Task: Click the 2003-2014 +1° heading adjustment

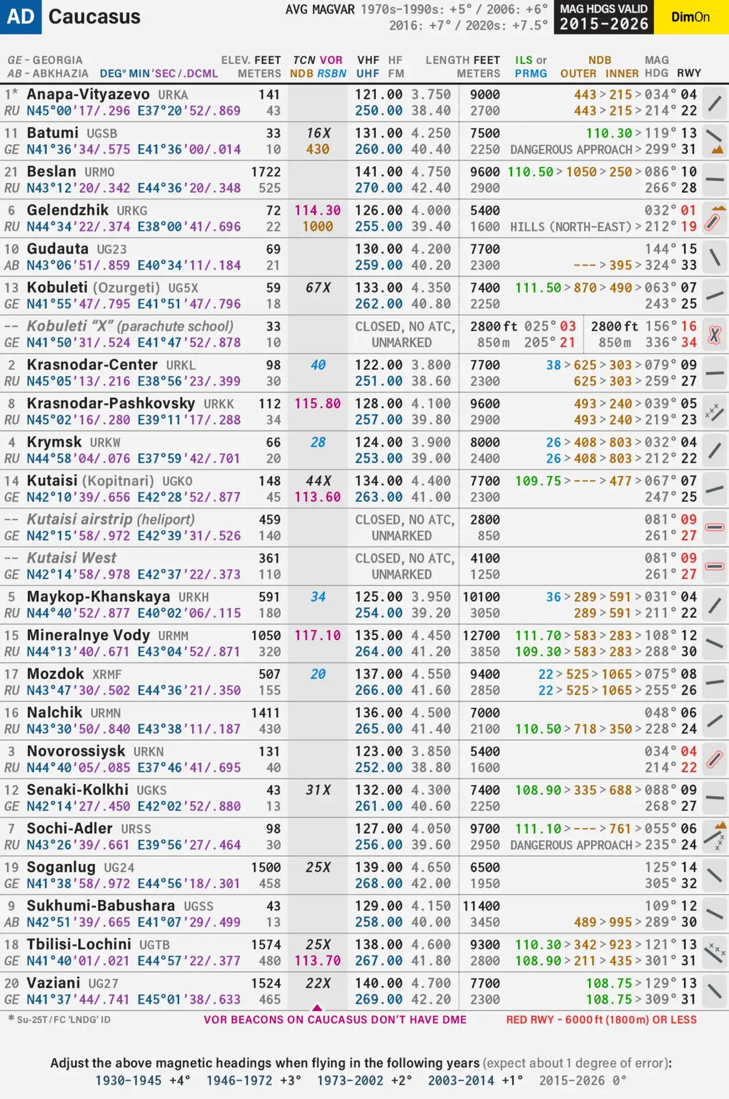Action: click(x=475, y=1080)
